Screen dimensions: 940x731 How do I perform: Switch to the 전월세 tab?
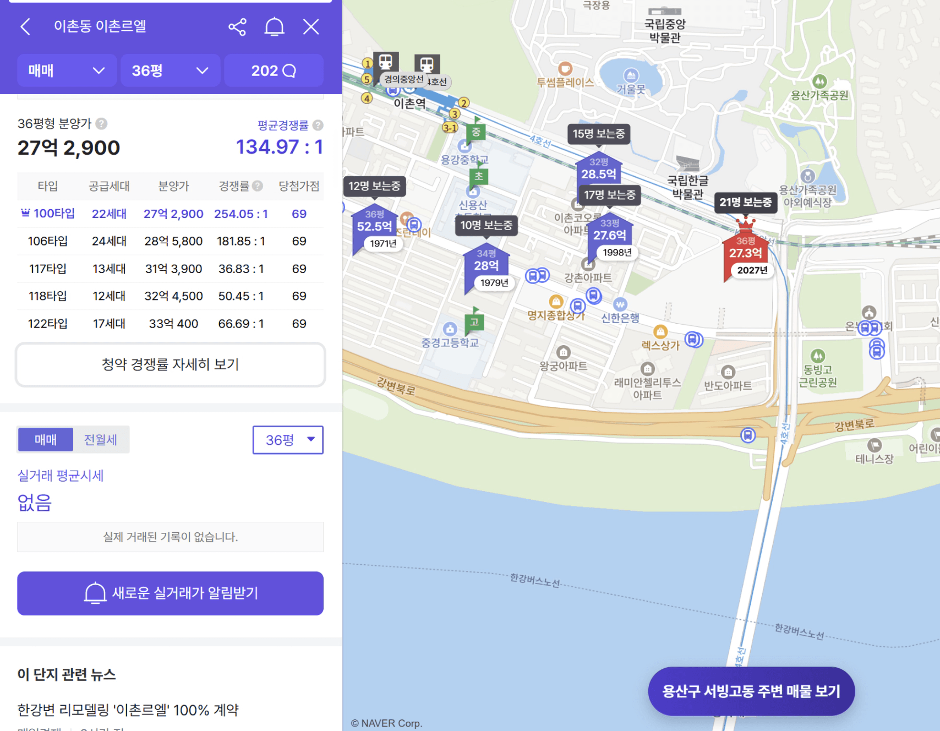101,440
